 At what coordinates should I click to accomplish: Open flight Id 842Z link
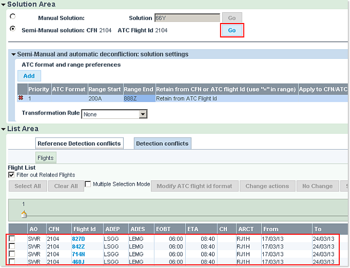click(79, 246)
